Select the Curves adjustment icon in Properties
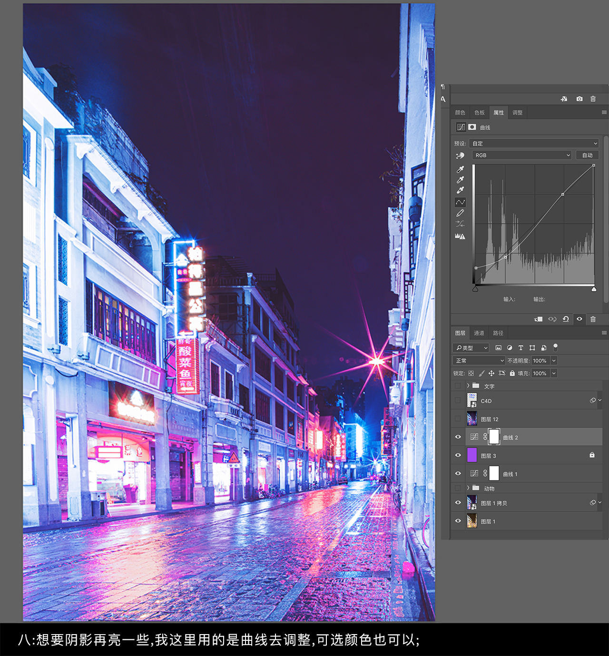The height and width of the screenshot is (656, 609). (x=461, y=127)
